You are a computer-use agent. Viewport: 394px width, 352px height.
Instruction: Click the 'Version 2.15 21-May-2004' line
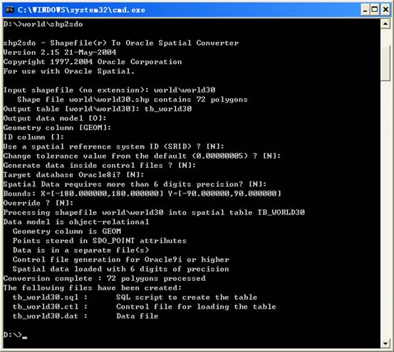[x=60, y=53]
